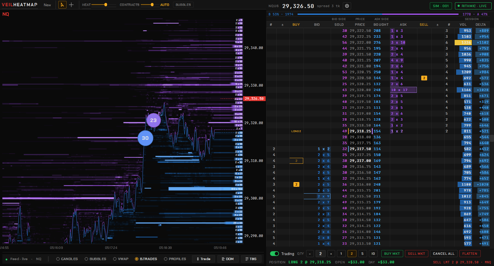Click the BUY column header

coord(296,25)
